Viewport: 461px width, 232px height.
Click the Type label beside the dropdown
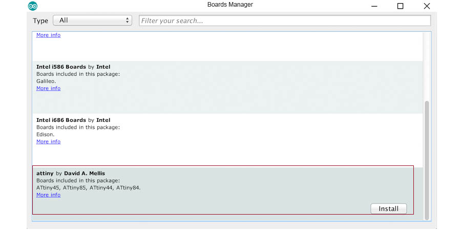(40, 20)
